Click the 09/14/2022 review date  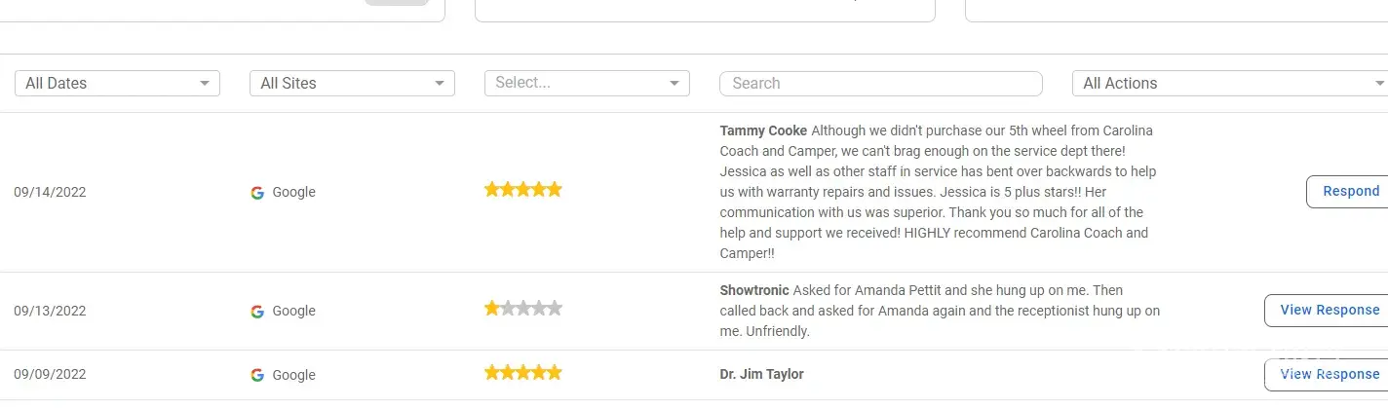tap(50, 193)
